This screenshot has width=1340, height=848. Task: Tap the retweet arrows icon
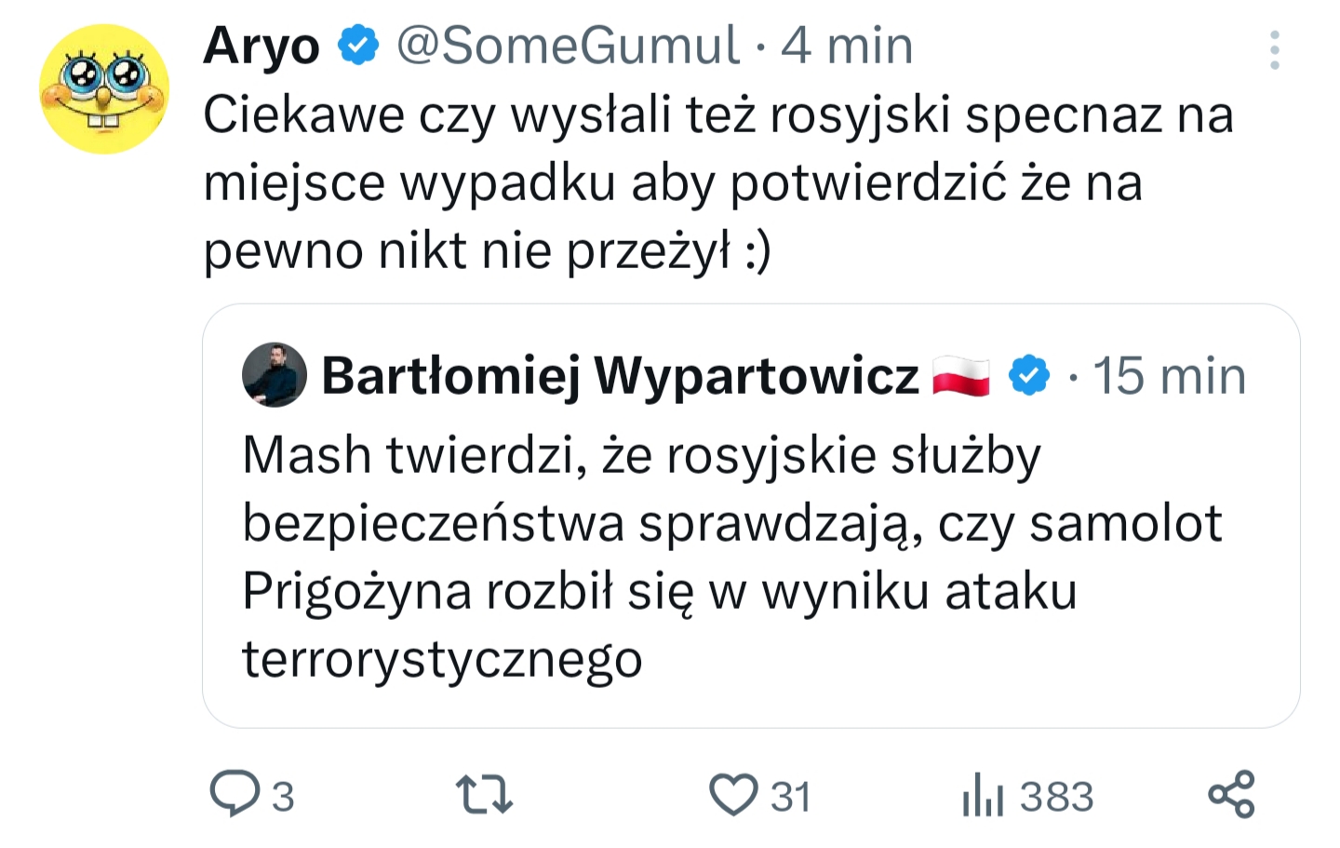[484, 795]
